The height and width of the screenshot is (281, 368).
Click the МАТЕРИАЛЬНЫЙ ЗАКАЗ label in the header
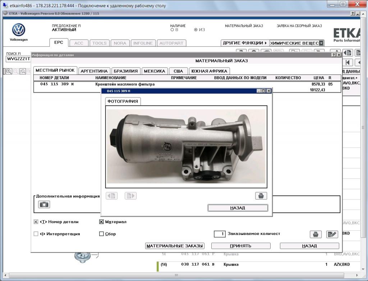pyautogui.click(x=244, y=26)
